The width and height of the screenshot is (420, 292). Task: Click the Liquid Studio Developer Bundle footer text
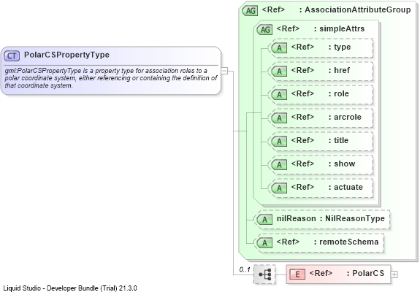pos(70,288)
